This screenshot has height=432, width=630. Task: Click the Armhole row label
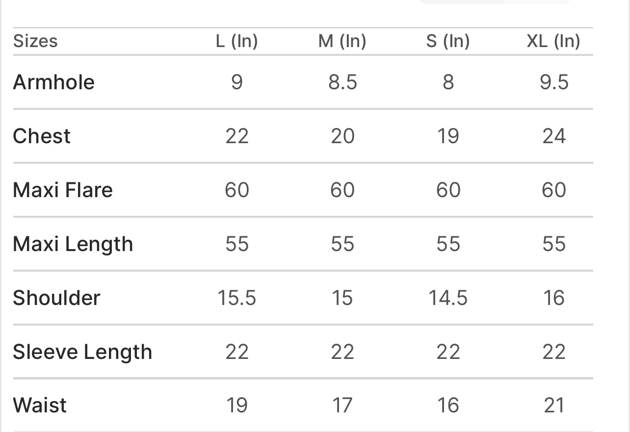pyautogui.click(x=53, y=82)
